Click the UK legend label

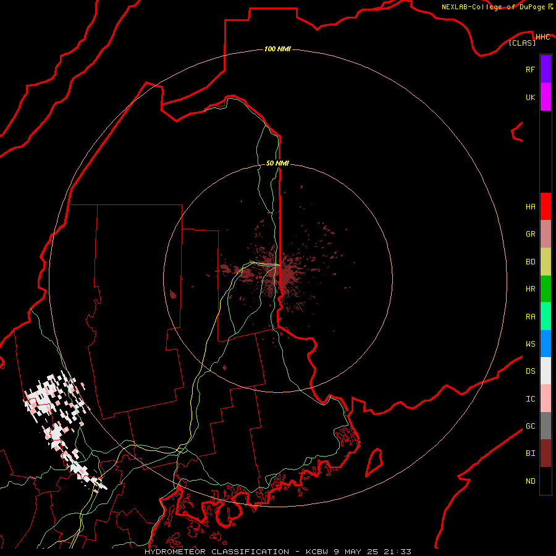click(530, 97)
